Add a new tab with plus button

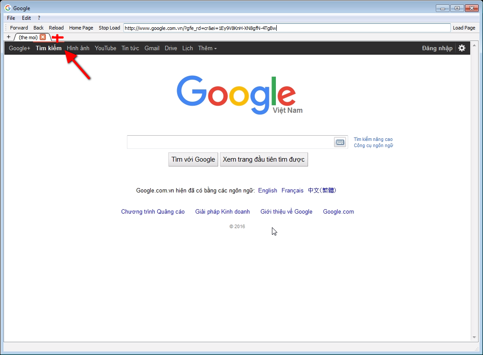point(8,37)
